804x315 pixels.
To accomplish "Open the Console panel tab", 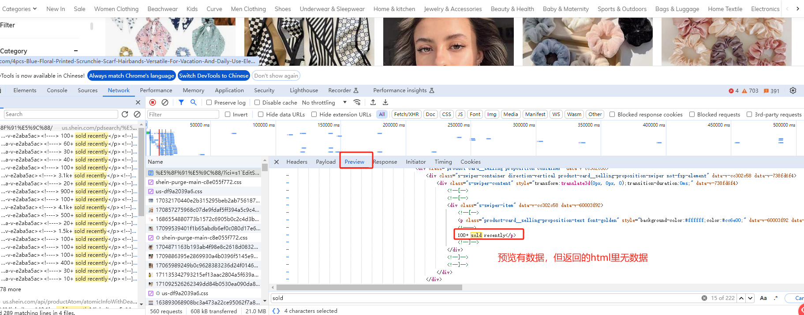I will pos(57,90).
